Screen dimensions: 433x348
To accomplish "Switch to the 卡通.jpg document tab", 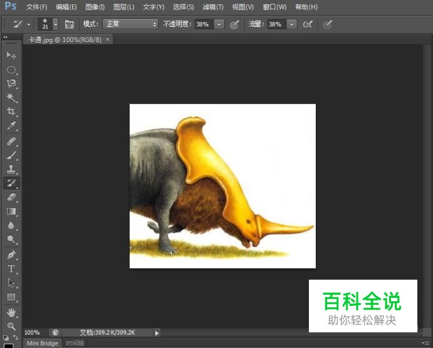I will tap(65, 40).
